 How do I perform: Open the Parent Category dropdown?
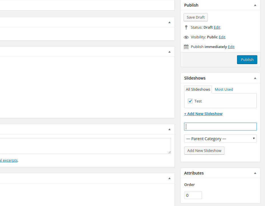[220, 139]
